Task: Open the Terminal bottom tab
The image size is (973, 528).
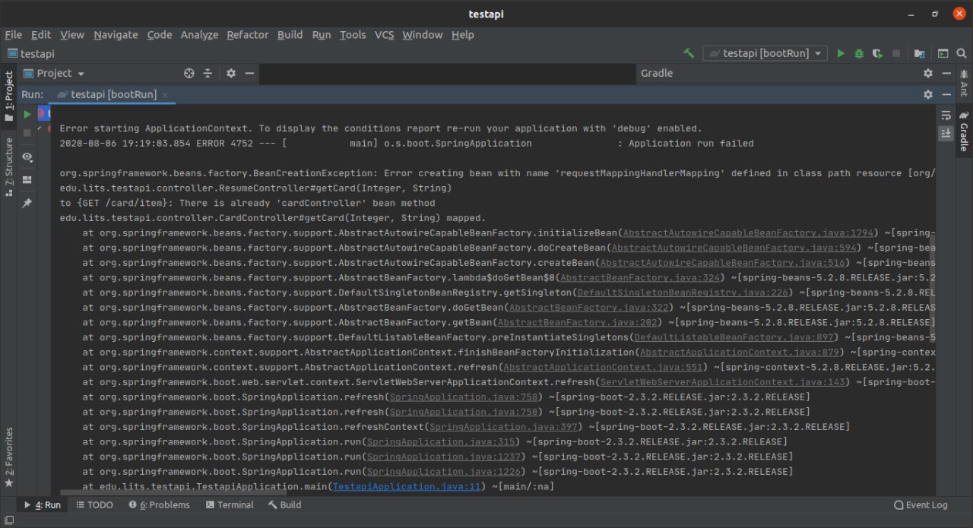Action: click(x=229, y=504)
